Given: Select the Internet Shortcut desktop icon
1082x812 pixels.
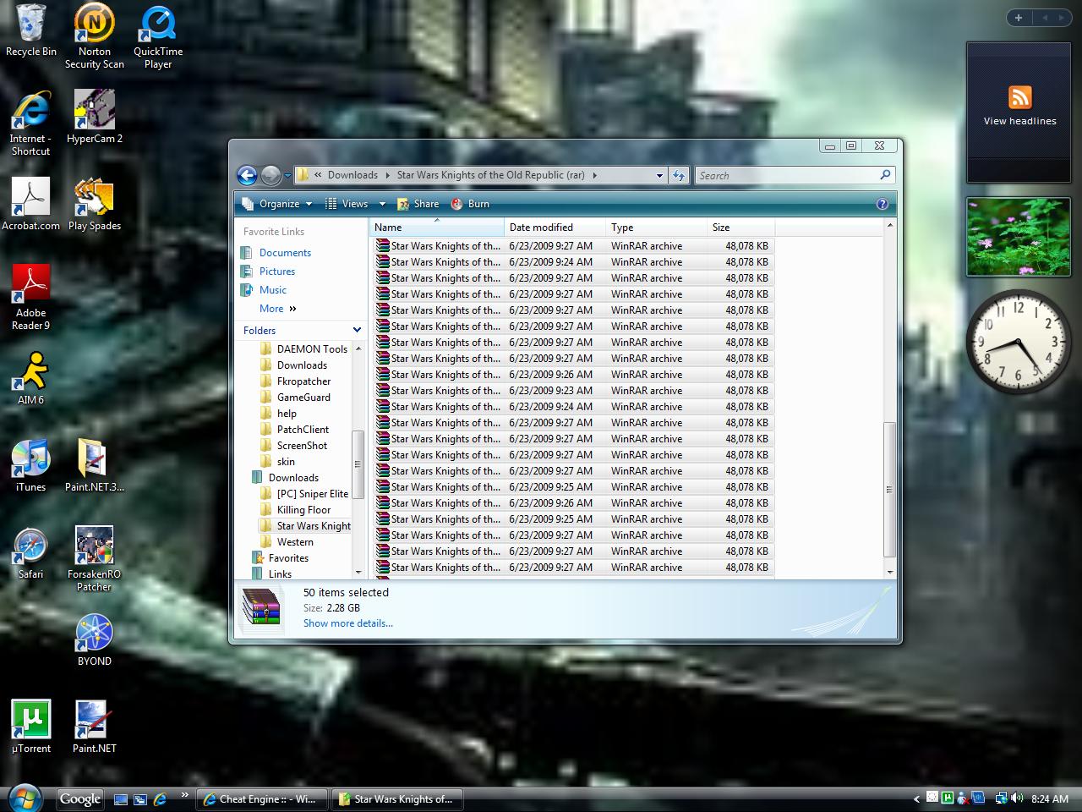Looking at the screenshot, I should (31, 123).
